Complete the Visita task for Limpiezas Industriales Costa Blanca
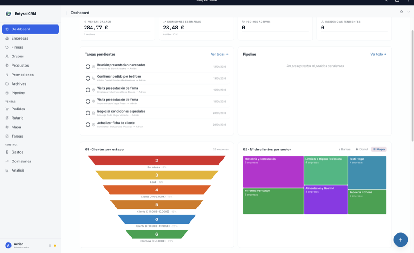Image resolution: width=414 pixels, height=253 pixels. 88,90
